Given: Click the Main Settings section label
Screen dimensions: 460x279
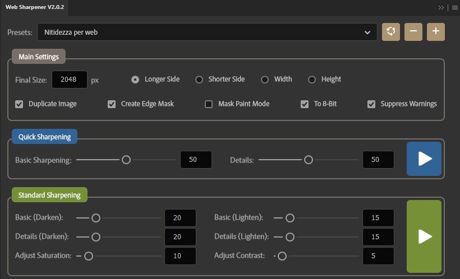Looking at the screenshot, I should pyautogui.click(x=38, y=57).
